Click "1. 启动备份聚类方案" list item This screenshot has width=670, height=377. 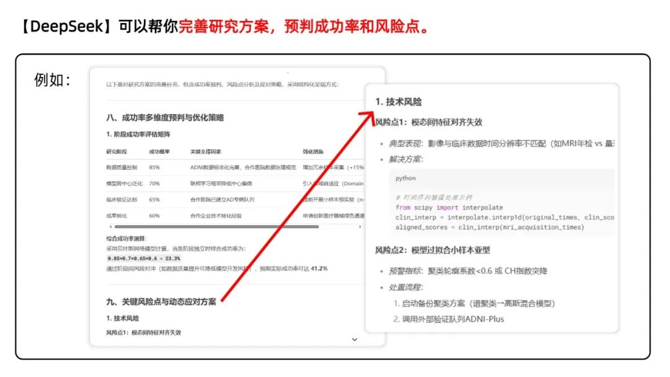[x=474, y=304]
